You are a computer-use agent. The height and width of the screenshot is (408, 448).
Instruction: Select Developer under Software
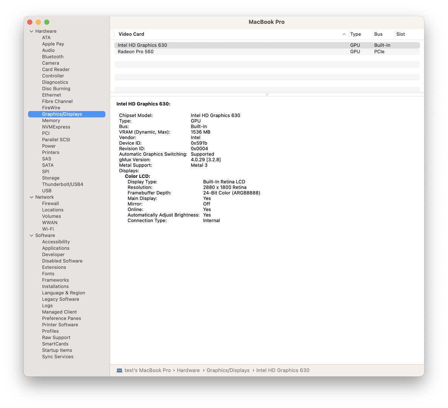tap(53, 255)
